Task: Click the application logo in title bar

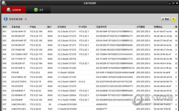Action: coord(4,3)
